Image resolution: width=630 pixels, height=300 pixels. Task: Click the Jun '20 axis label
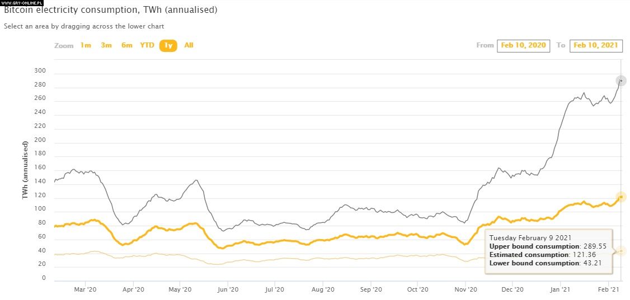pos(228,290)
